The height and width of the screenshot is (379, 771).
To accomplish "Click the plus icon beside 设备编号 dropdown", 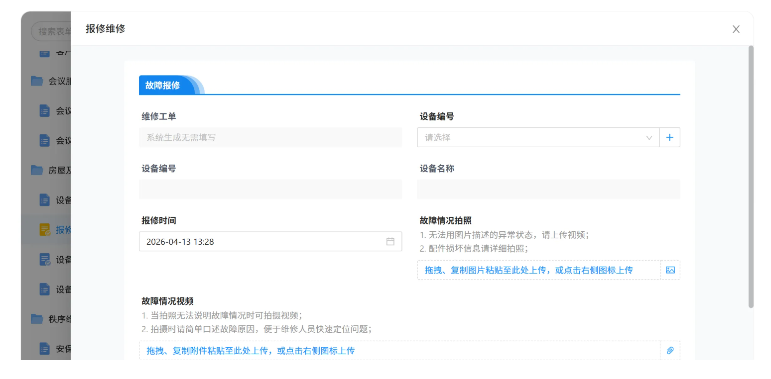I will pyautogui.click(x=669, y=138).
